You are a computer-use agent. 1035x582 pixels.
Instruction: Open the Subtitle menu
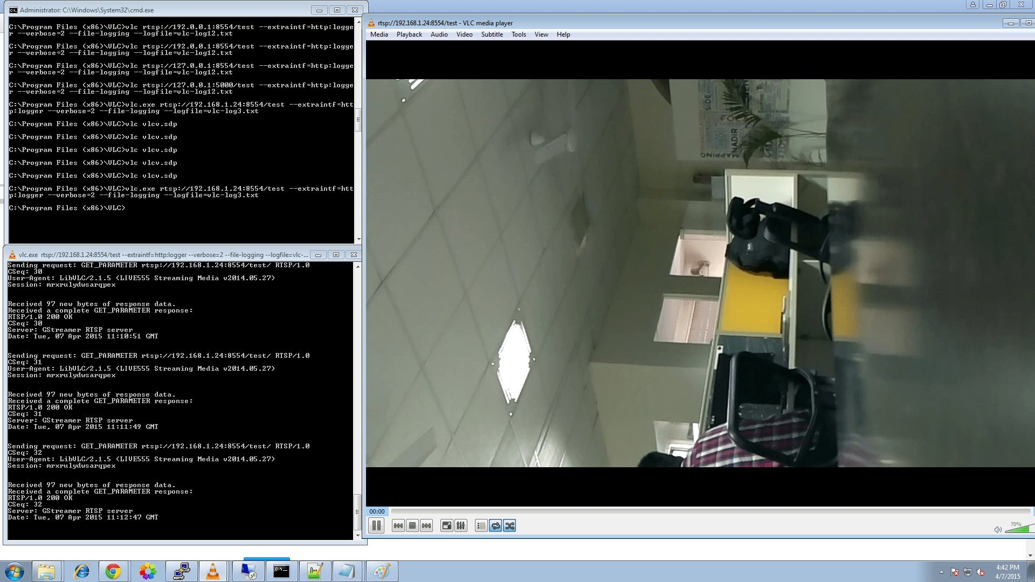(x=492, y=34)
